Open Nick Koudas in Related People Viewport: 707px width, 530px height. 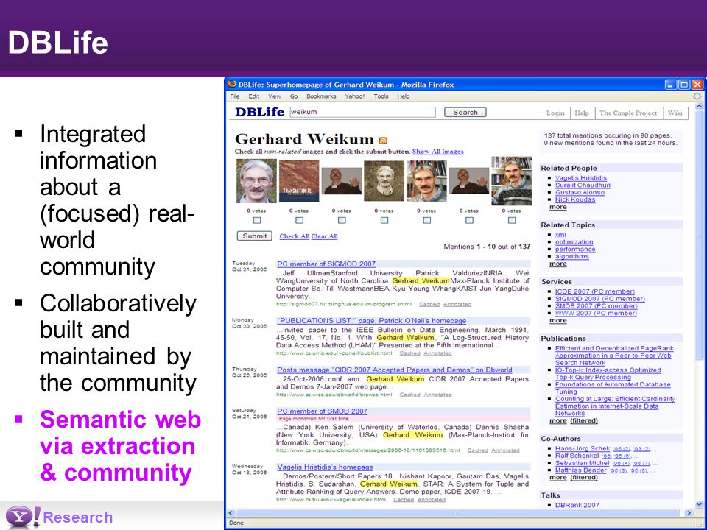tap(575, 199)
